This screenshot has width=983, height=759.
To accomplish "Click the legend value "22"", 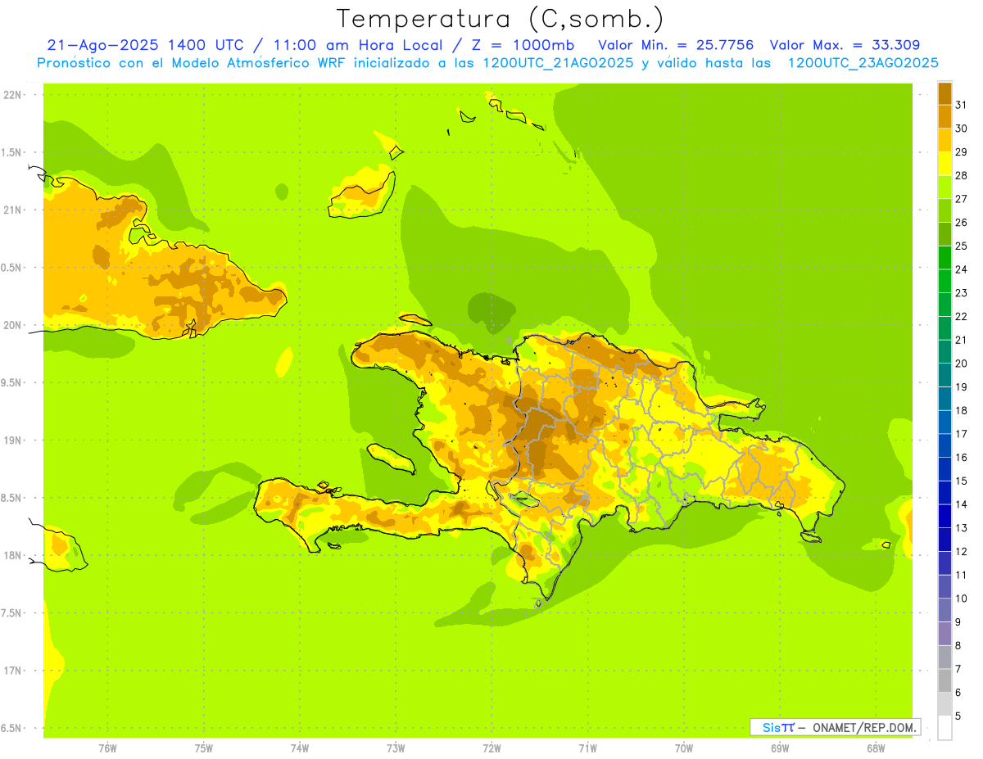I will click(x=962, y=316).
